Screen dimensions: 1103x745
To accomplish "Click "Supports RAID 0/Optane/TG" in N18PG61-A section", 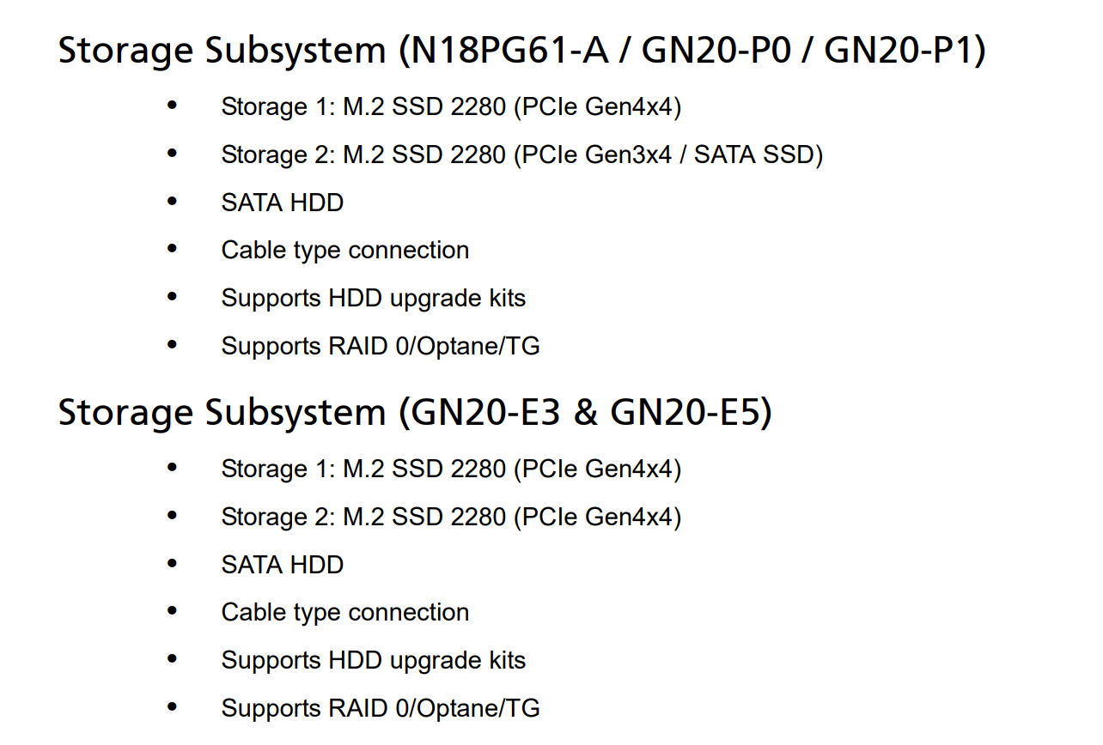I will tap(380, 346).
